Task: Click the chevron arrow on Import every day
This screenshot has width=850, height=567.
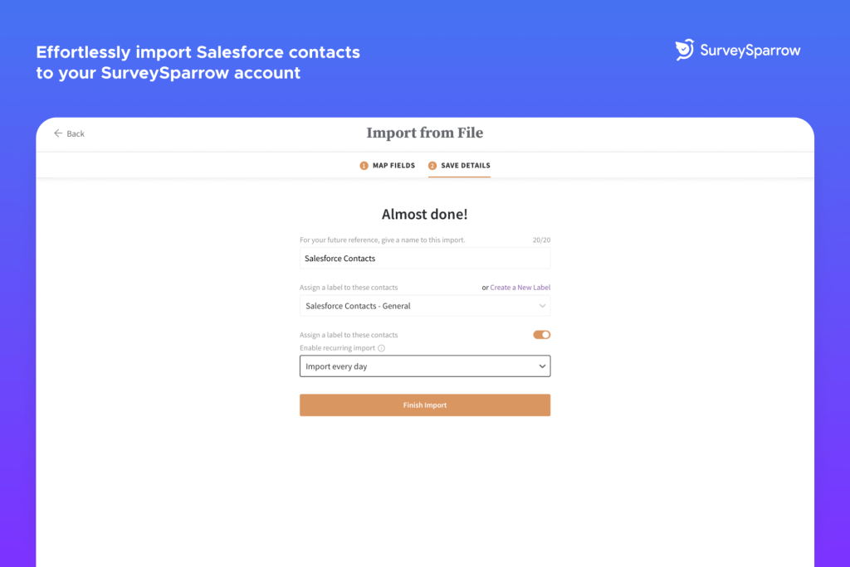Action: pyautogui.click(x=542, y=366)
